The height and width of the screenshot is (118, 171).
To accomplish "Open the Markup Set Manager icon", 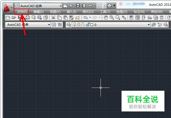I will click(x=156, y=18).
